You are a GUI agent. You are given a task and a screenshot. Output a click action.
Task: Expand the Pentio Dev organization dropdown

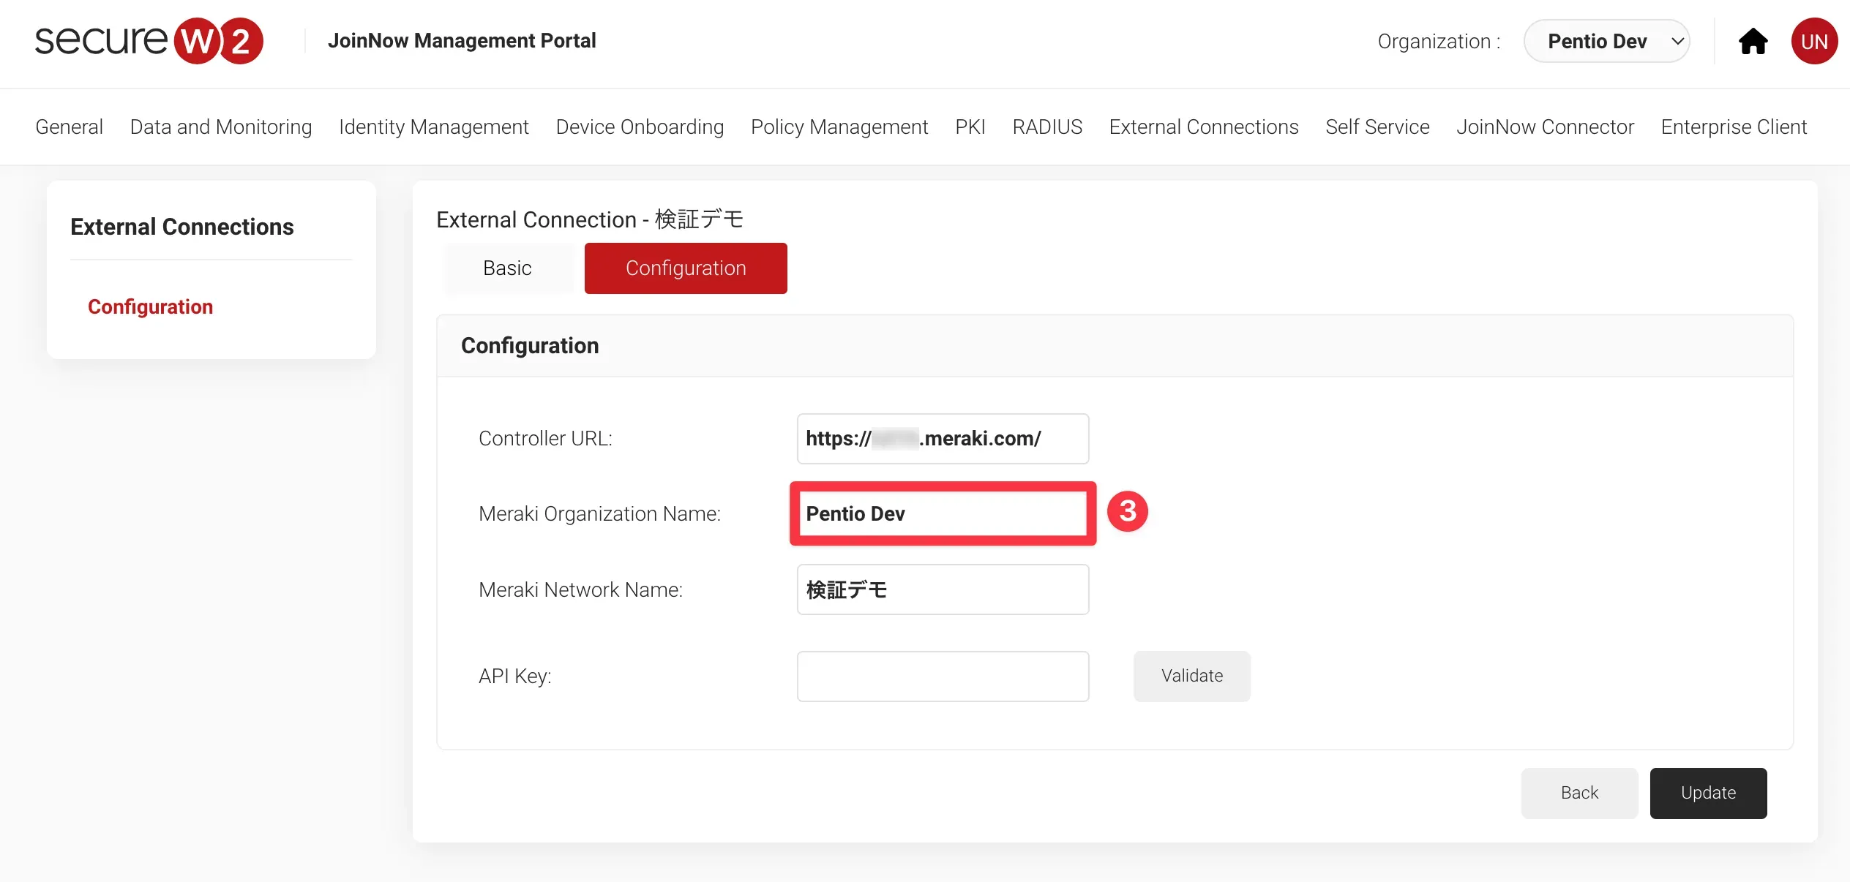1606,42
